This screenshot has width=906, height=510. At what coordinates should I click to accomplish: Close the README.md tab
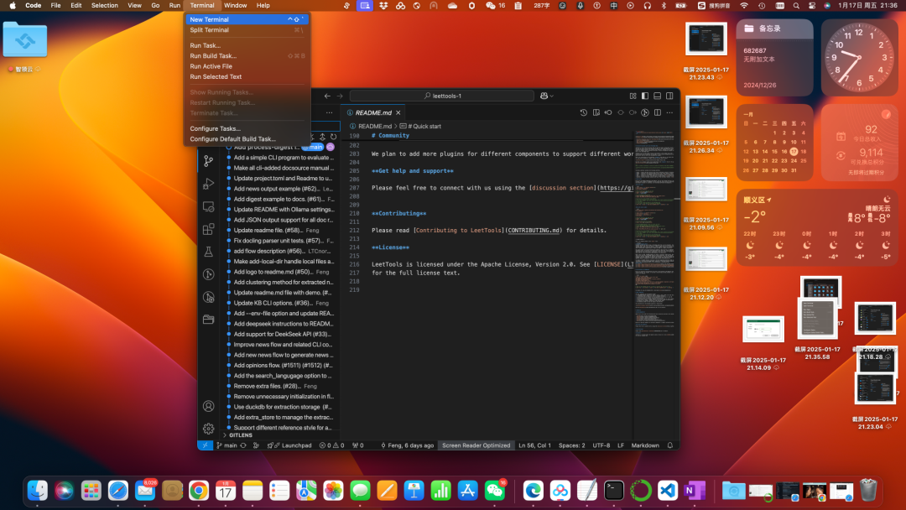coord(398,112)
